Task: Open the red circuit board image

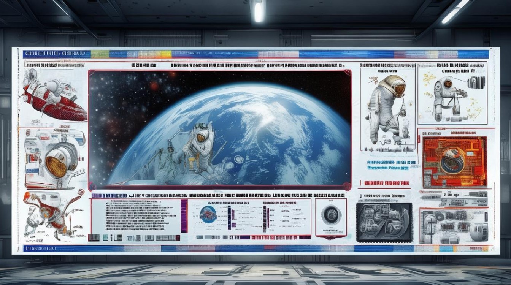Action: (455, 162)
